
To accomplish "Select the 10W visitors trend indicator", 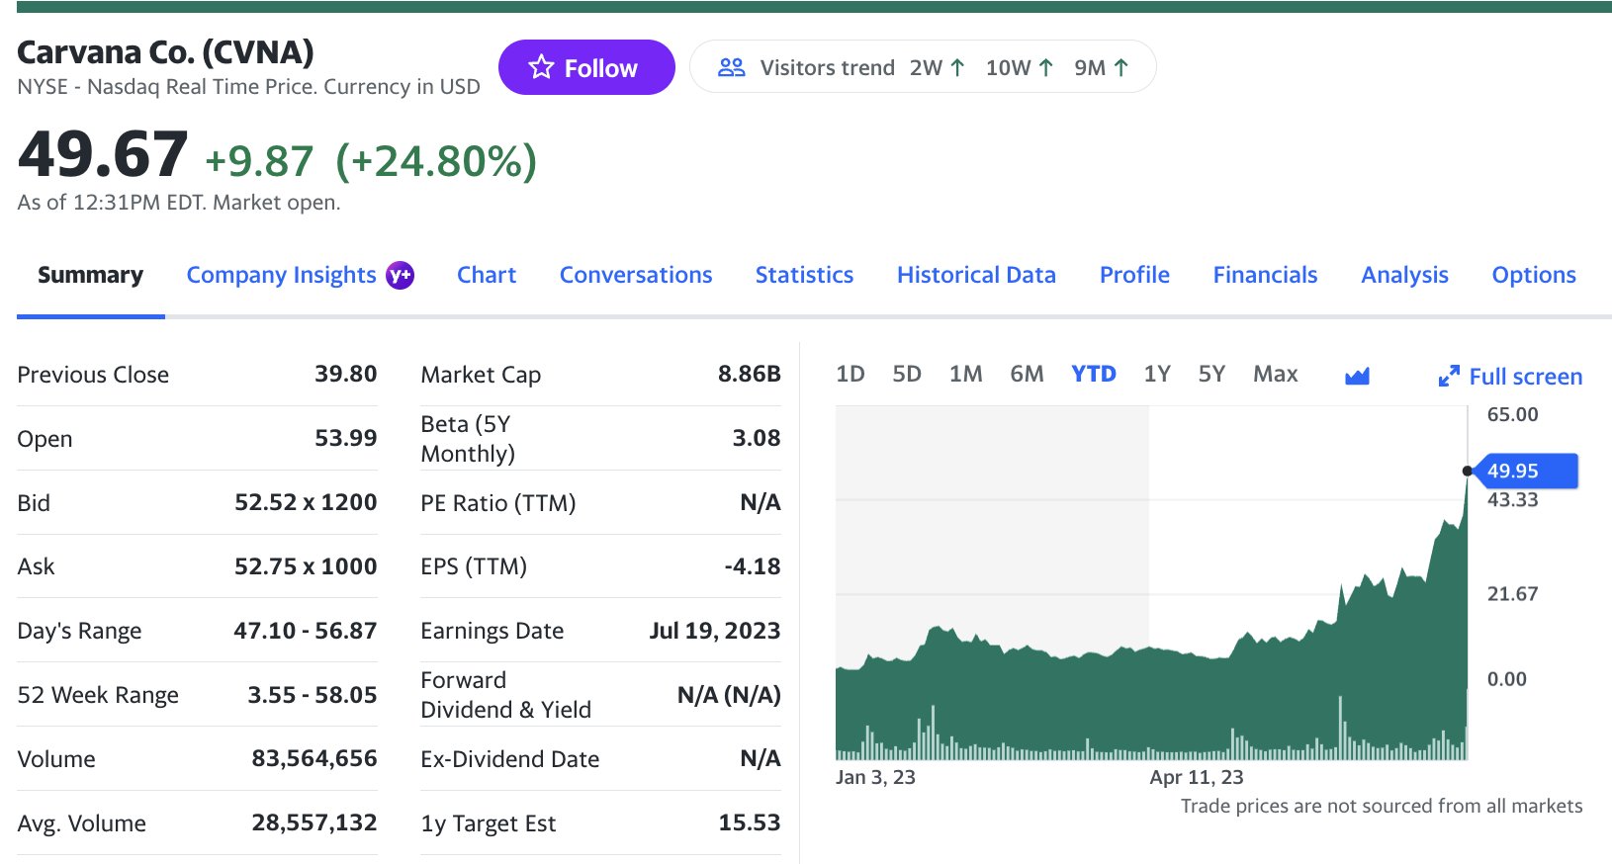I will tap(1019, 67).
